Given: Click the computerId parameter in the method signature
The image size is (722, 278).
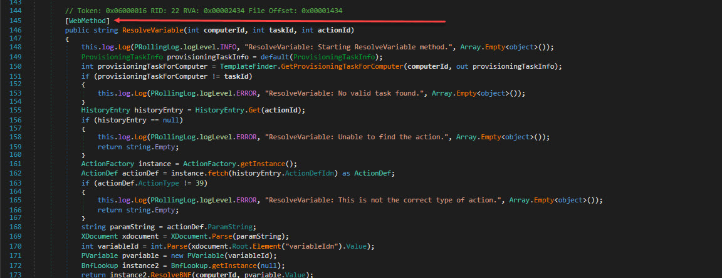Looking at the screenshot, I should 224,30.
